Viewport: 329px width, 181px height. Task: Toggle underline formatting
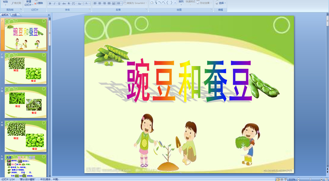tap(59, 3)
